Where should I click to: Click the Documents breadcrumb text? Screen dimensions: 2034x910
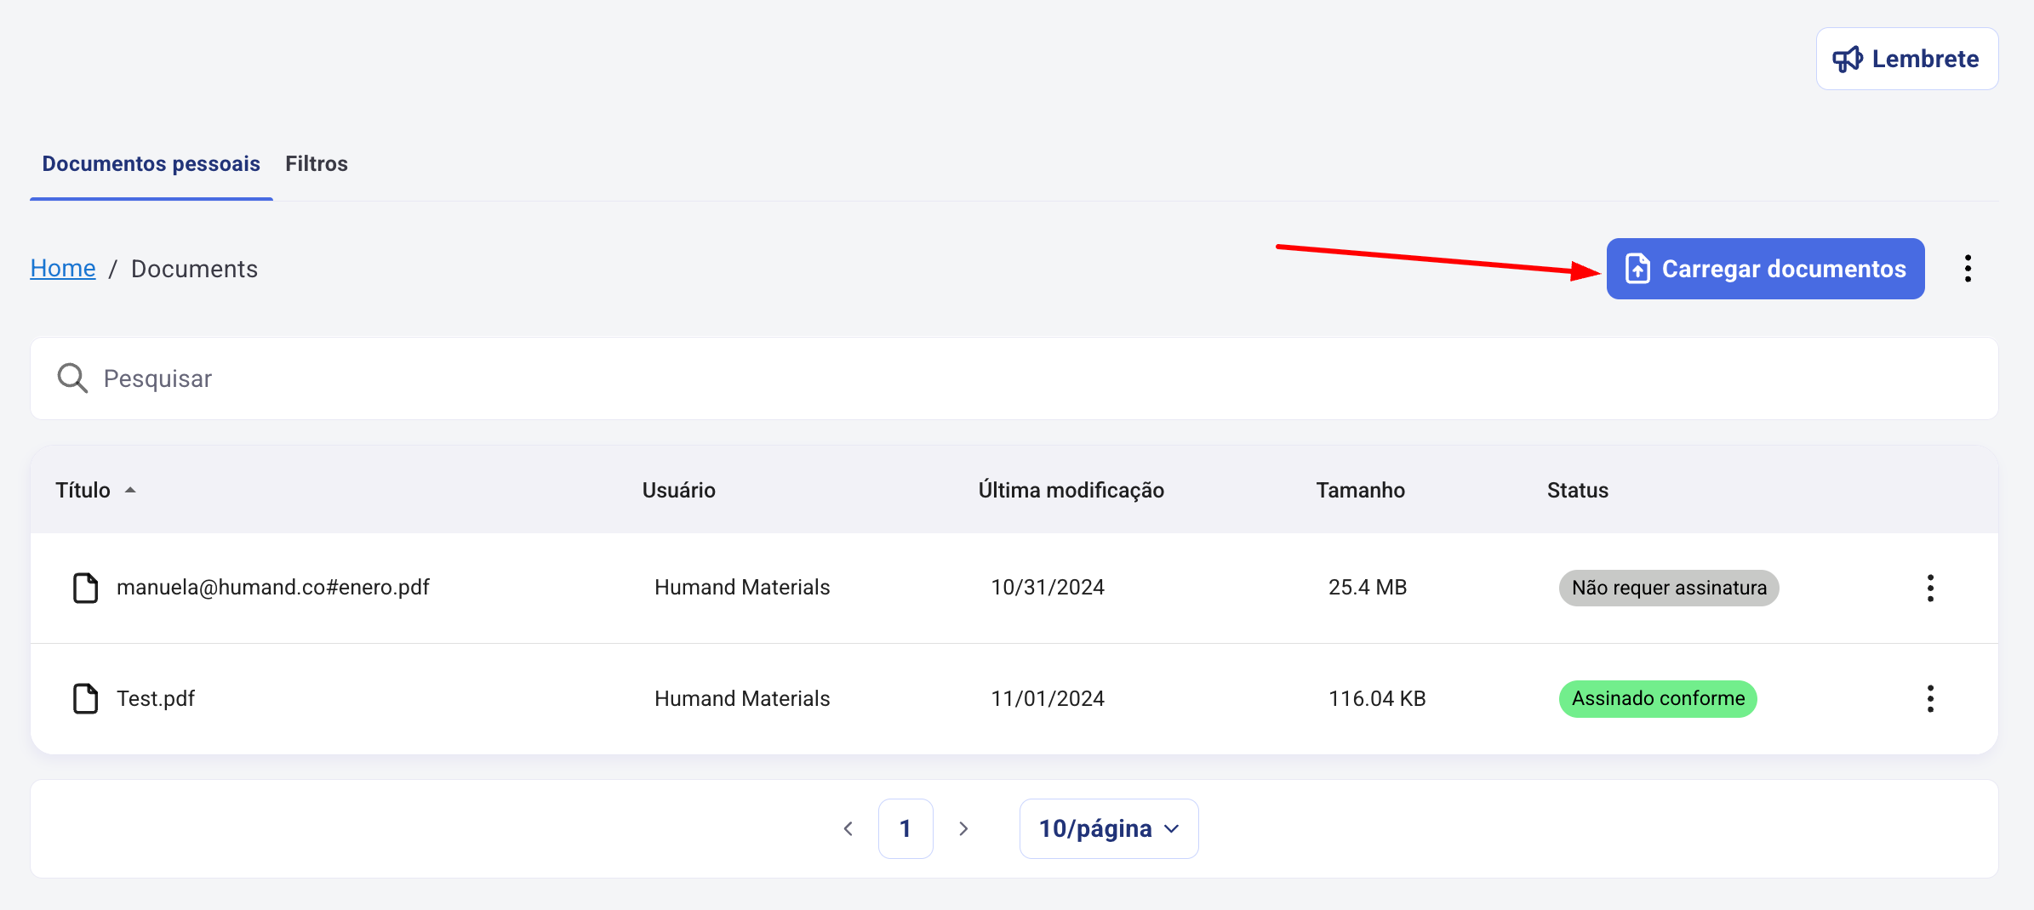[x=194, y=269]
